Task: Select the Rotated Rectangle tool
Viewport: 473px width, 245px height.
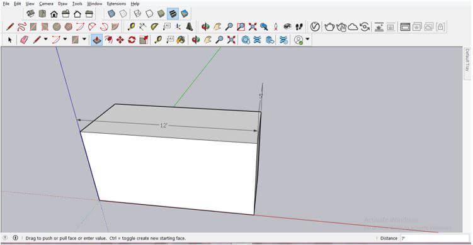Action: [45, 27]
